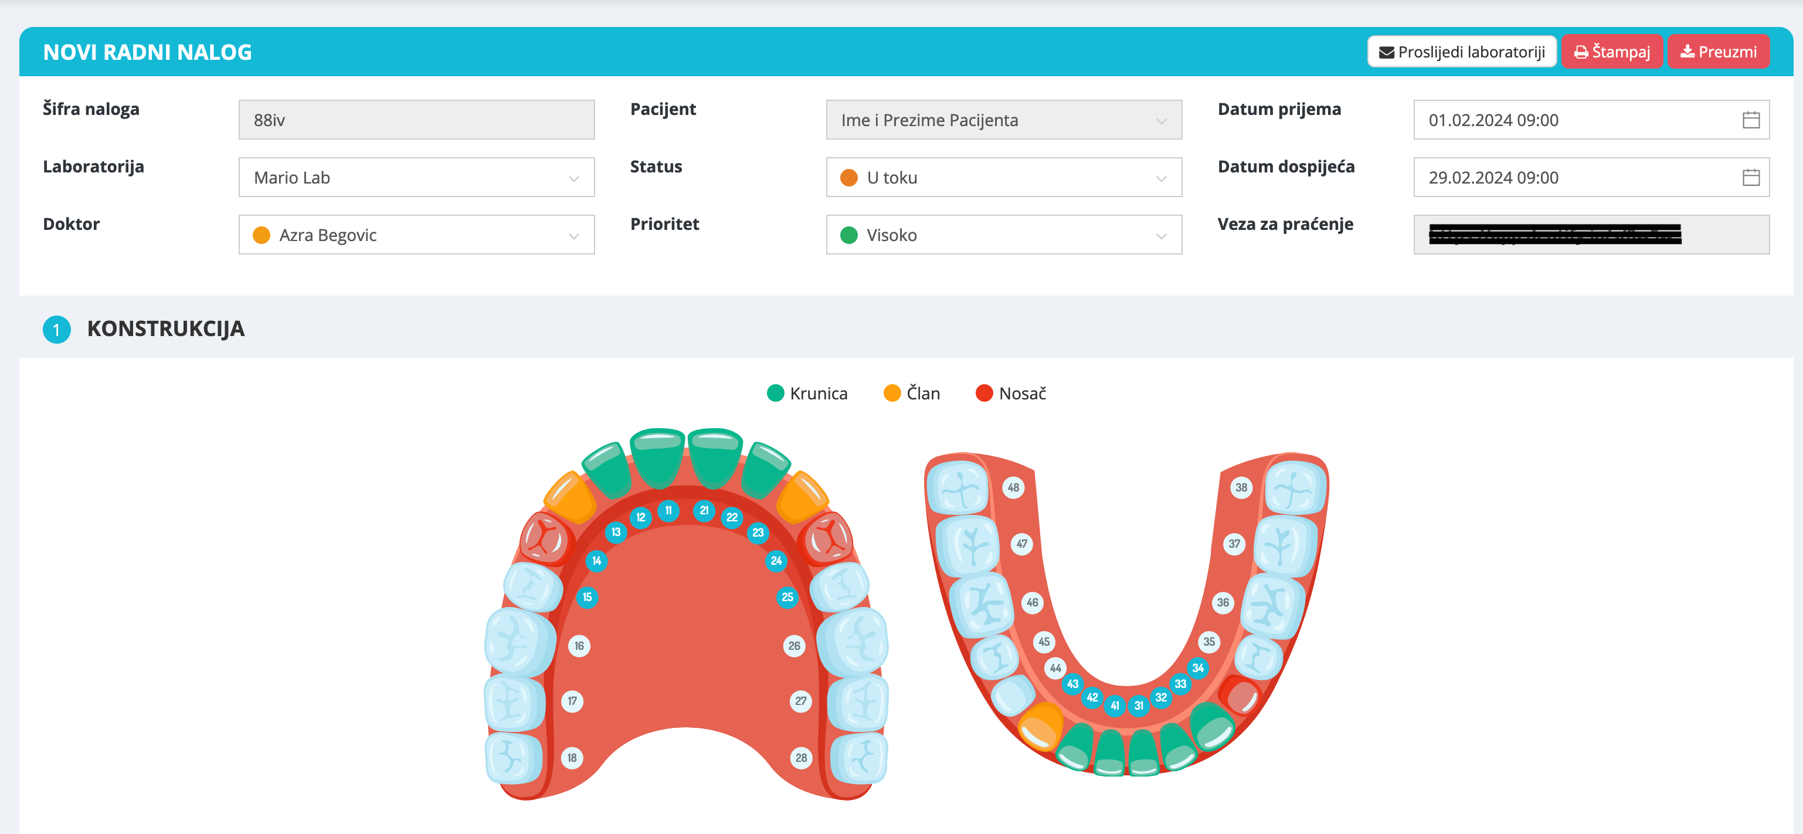Select lower tooth number 36
1803x834 pixels.
(x=1223, y=602)
